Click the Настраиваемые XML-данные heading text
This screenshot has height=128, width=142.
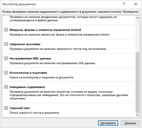tap(30, 59)
